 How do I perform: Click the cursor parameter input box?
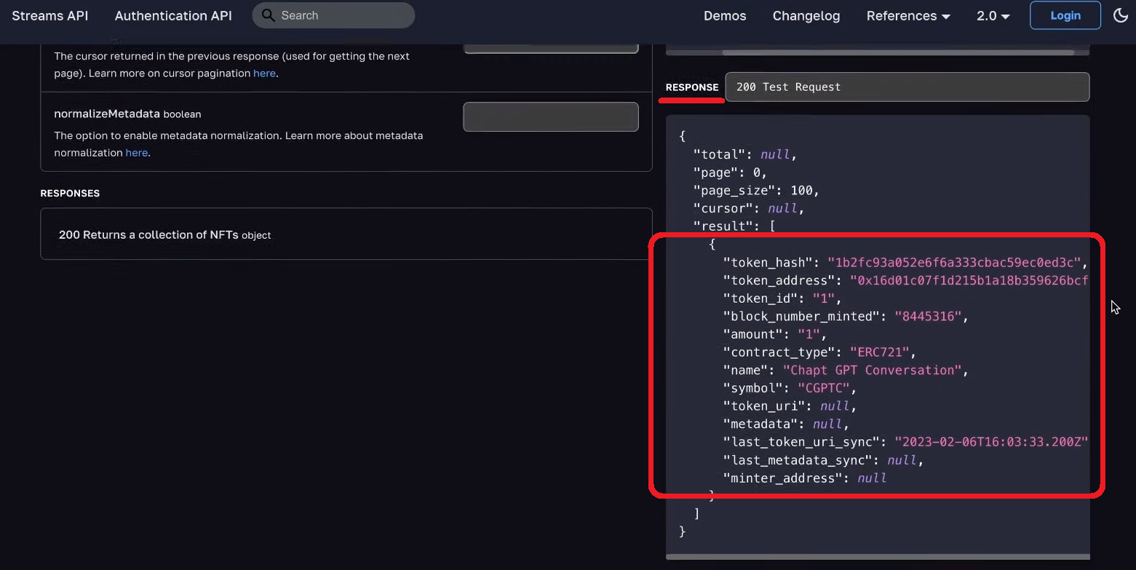[x=550, y=49]
